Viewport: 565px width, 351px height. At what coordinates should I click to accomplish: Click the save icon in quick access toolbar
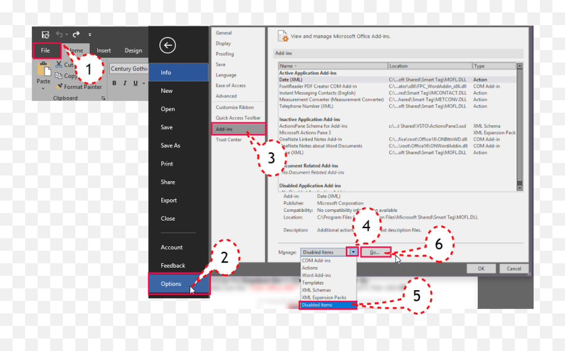(x=45, y=34)
